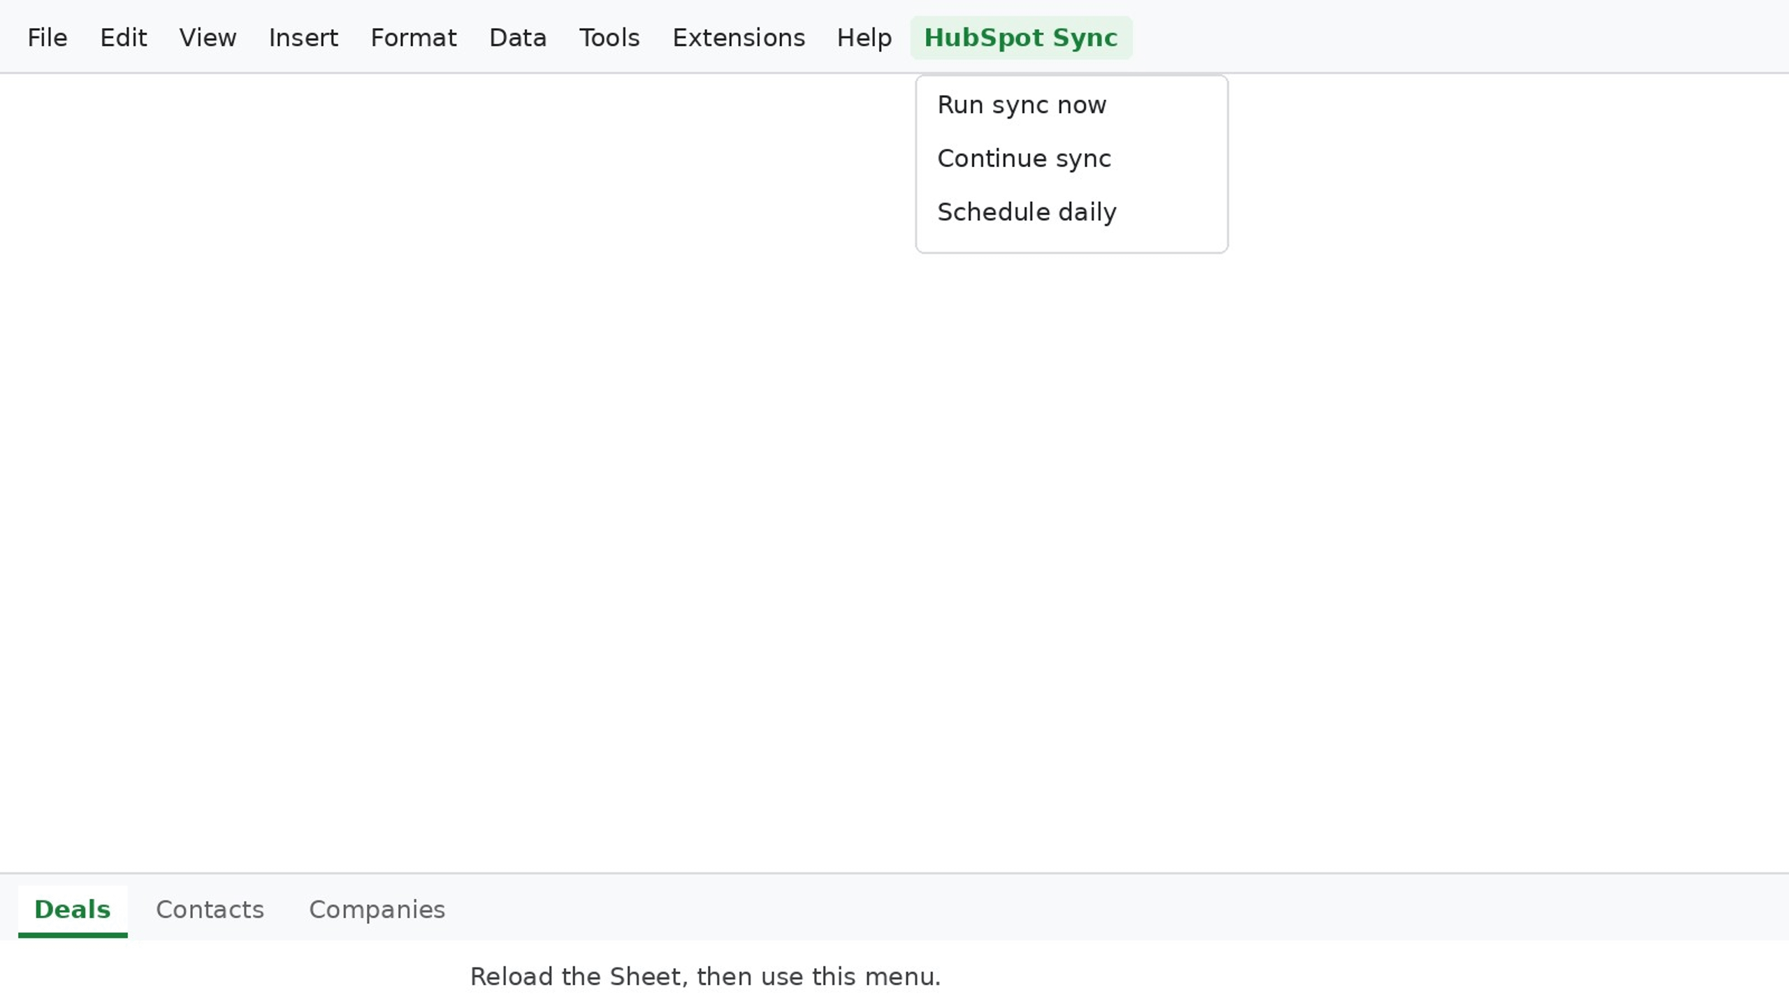This screenshot has height=1006, width=1789.
Task: Open the Format menu
Action: [414, 38]
